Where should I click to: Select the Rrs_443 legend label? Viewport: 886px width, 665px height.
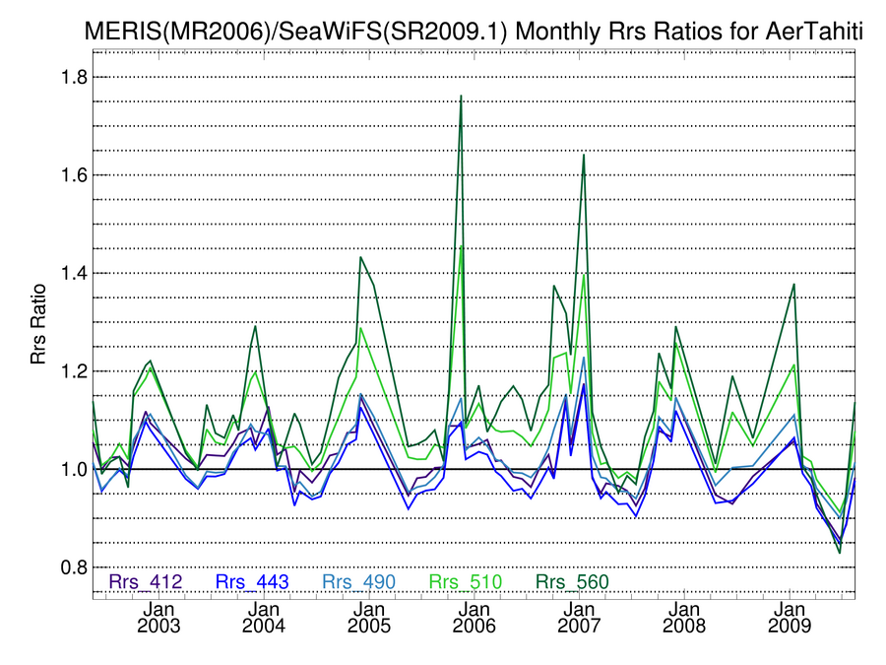tap(252, 581)
